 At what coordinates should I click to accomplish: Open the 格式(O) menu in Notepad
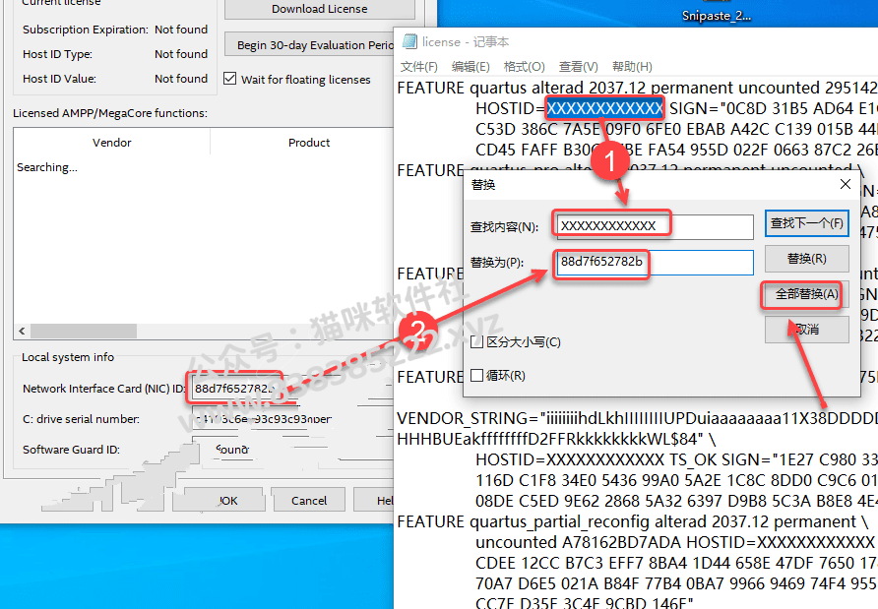tap(524, 67)
